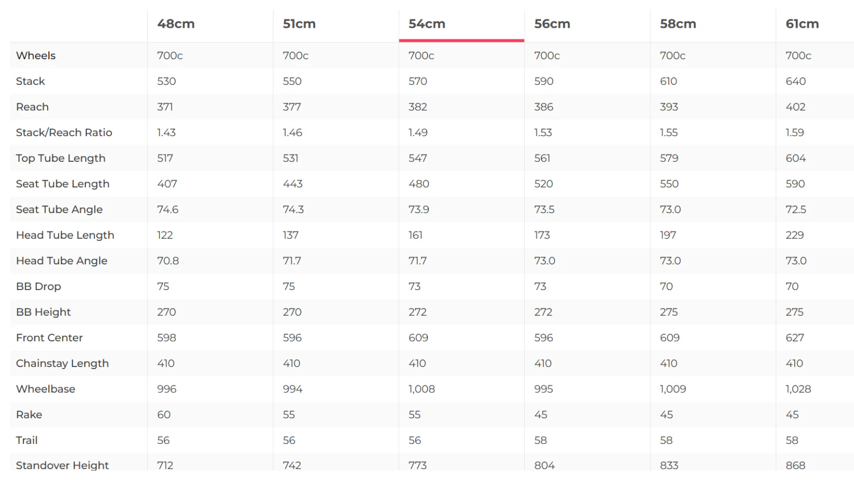Click the Reach row label
Image resolution: width=854 pixels, height=480 pixels.
click(x=32, y=107)
